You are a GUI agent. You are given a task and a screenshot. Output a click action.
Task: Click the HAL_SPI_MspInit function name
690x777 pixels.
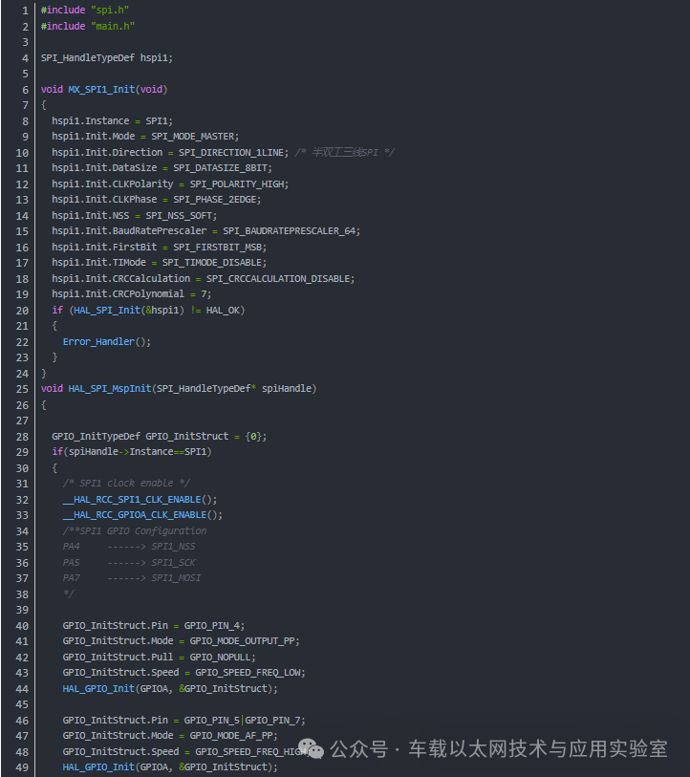pyautogui.click(x=110, y=388)
